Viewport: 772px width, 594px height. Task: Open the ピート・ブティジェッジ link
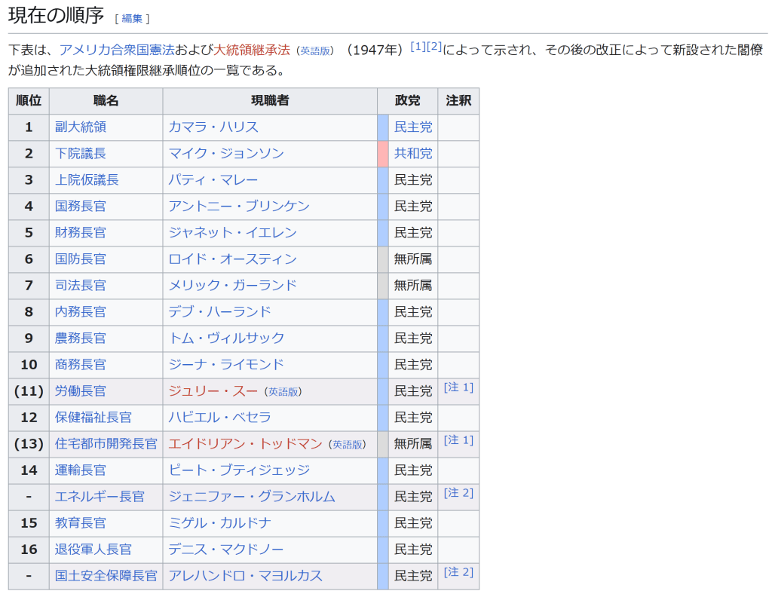click(239, 470)
